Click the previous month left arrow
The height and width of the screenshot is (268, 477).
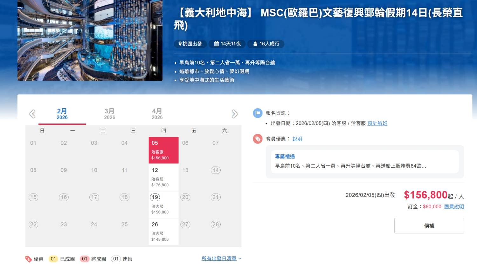pos(32,114)
